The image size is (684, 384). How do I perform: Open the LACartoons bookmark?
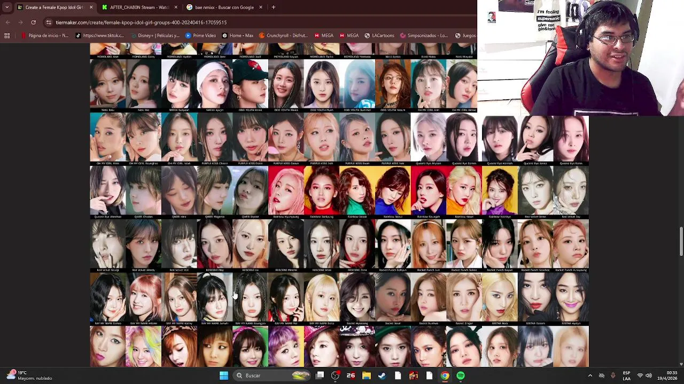[379, 36]
